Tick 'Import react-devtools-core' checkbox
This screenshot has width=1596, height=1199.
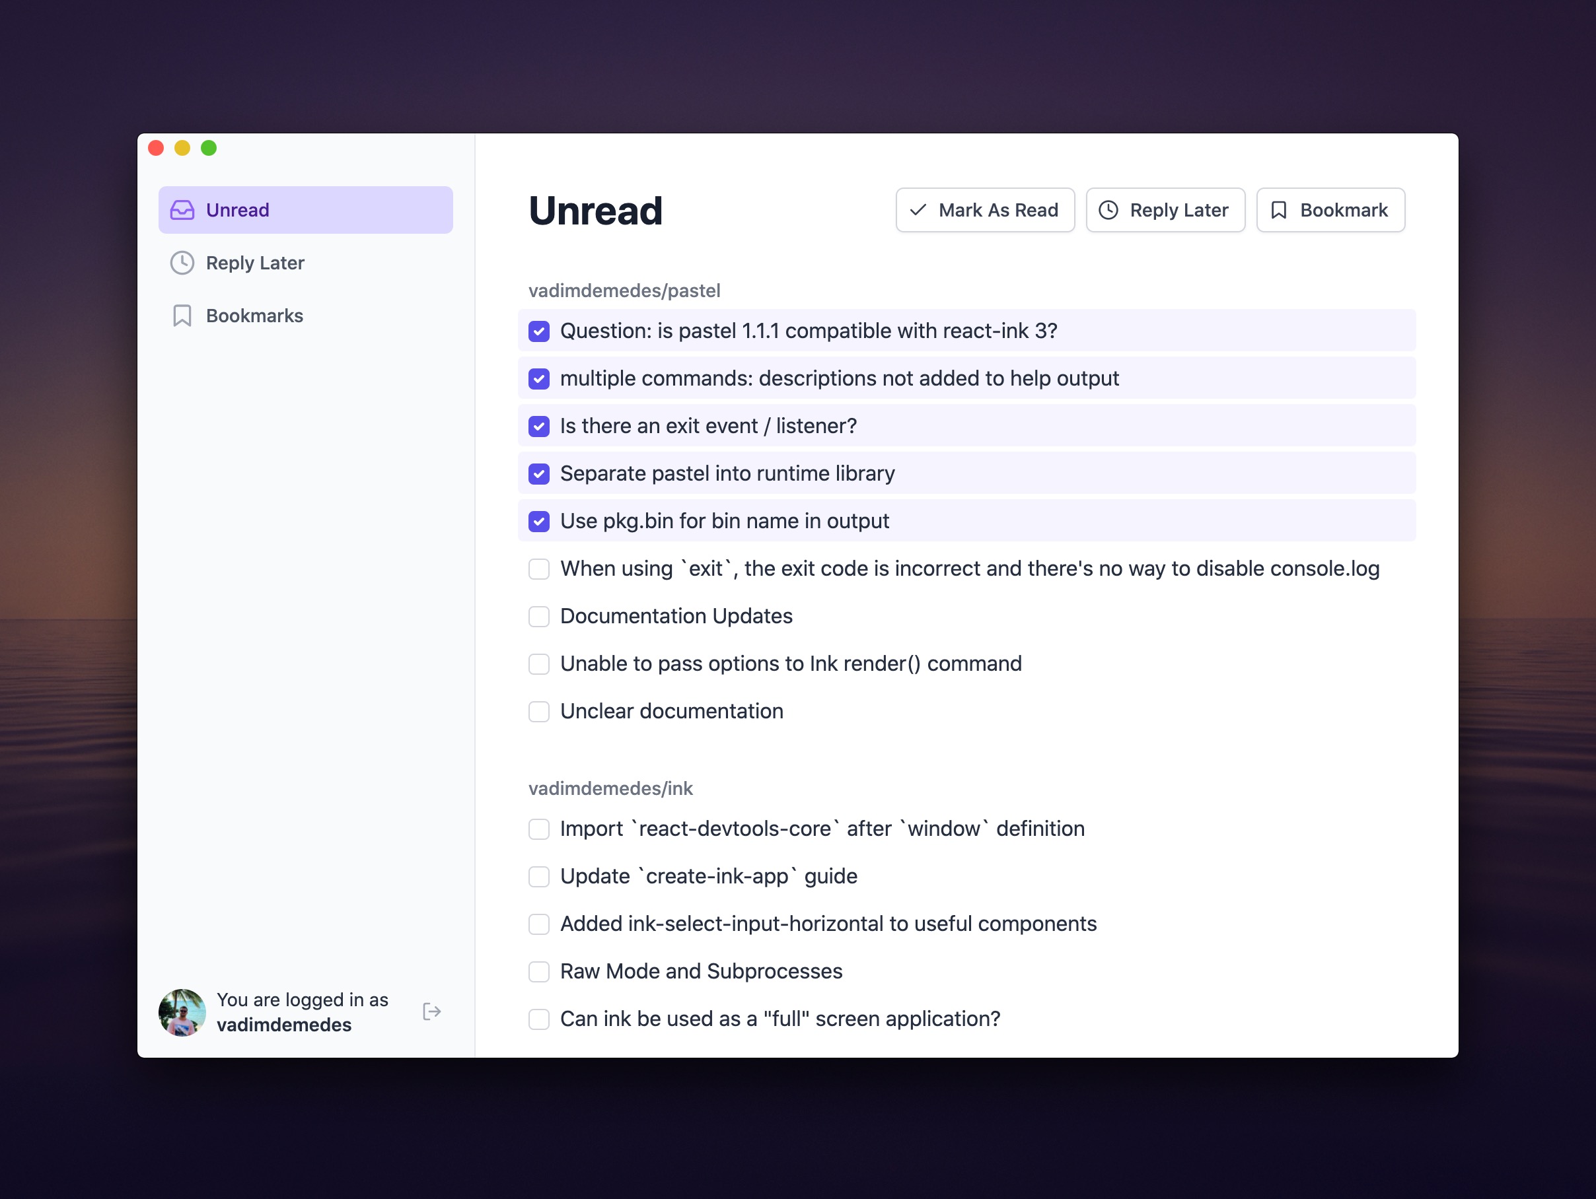(539, 830)
